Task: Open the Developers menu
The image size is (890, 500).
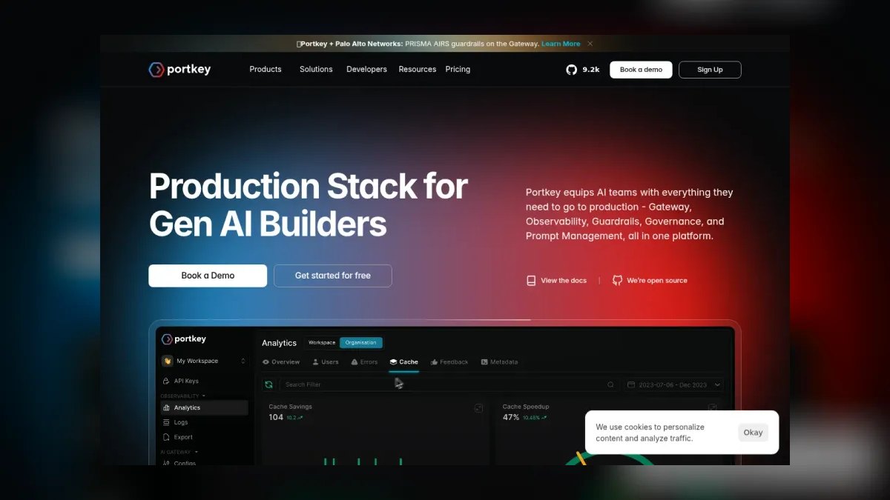Action: (x=366, y=70)
